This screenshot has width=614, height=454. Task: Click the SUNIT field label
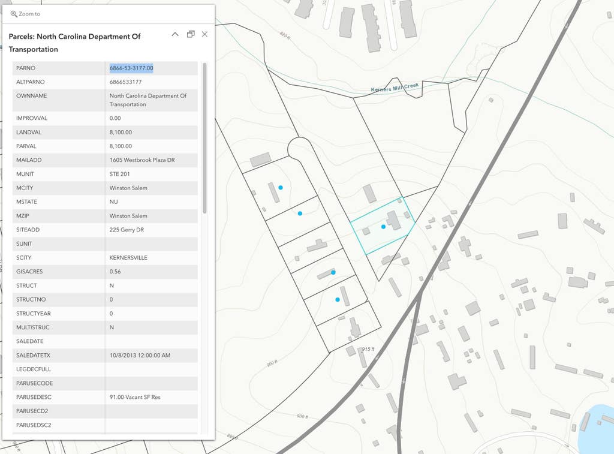[x=24, y=243]
